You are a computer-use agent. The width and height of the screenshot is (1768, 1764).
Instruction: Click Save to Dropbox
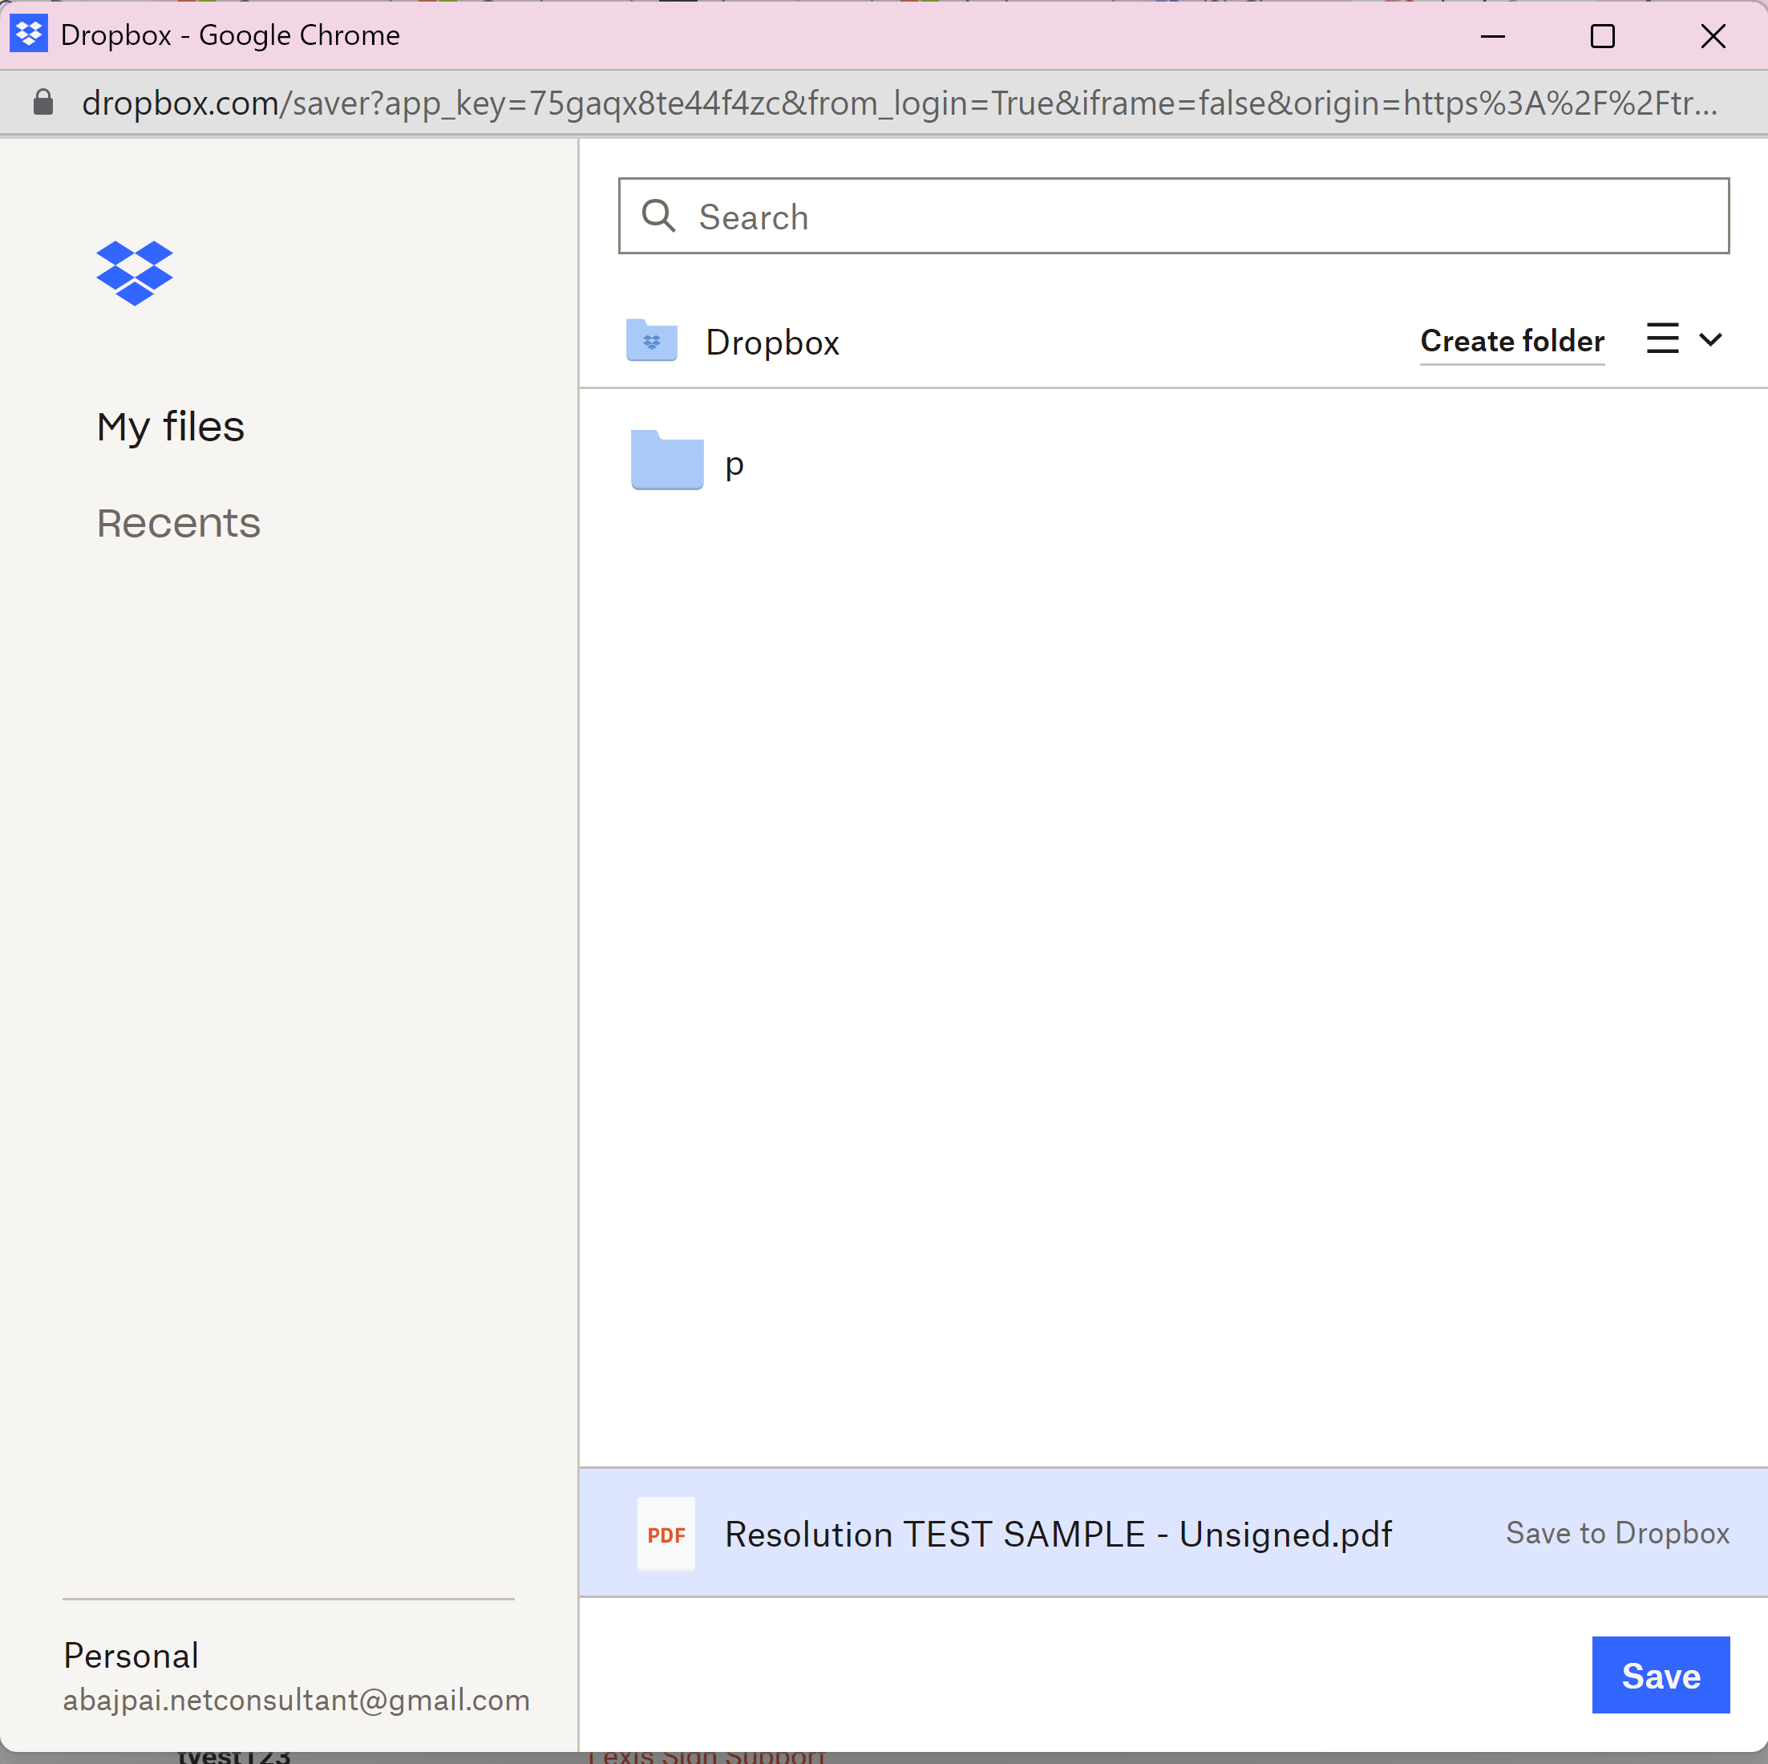coord(1616,1533)
